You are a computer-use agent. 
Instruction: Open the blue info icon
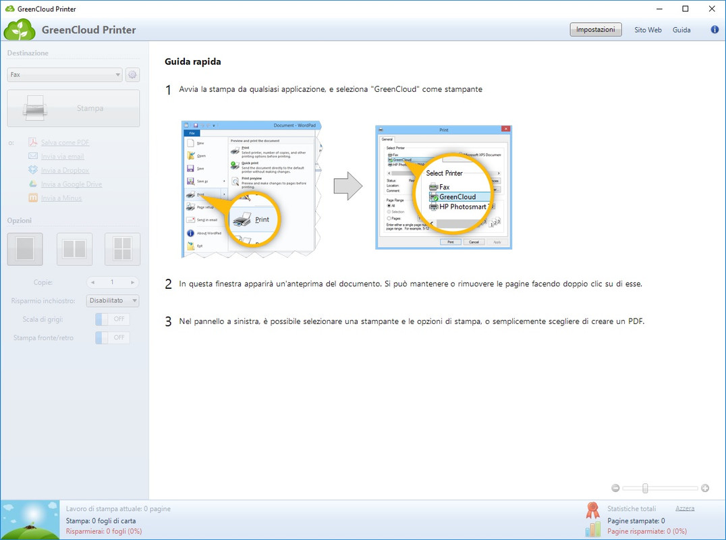[x=715, y=30]
